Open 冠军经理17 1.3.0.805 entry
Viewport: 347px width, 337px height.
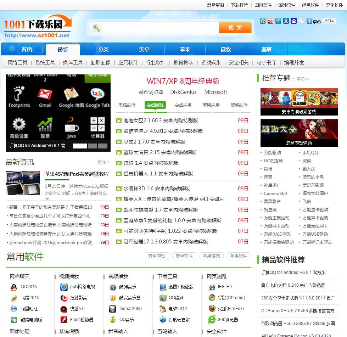[x=166, y=242]
